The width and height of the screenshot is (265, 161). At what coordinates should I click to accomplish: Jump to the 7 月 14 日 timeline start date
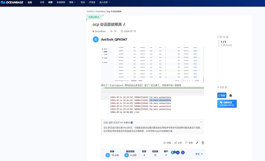223,37
